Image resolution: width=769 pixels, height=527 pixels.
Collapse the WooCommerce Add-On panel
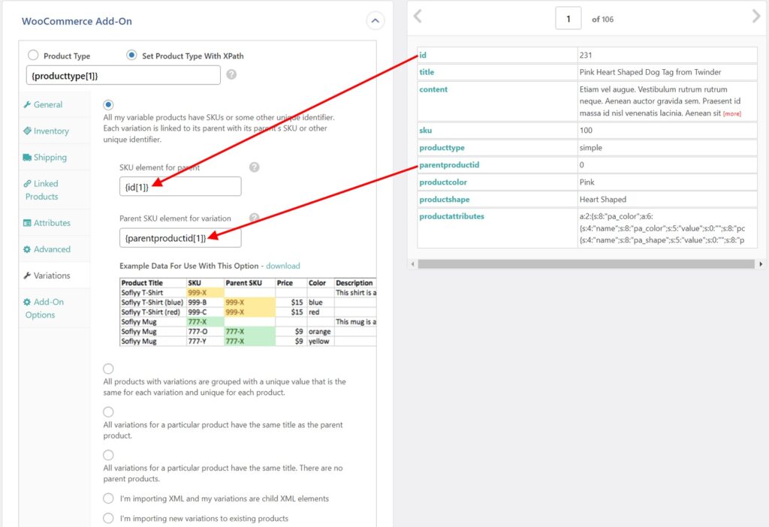[x=375, y=20]
